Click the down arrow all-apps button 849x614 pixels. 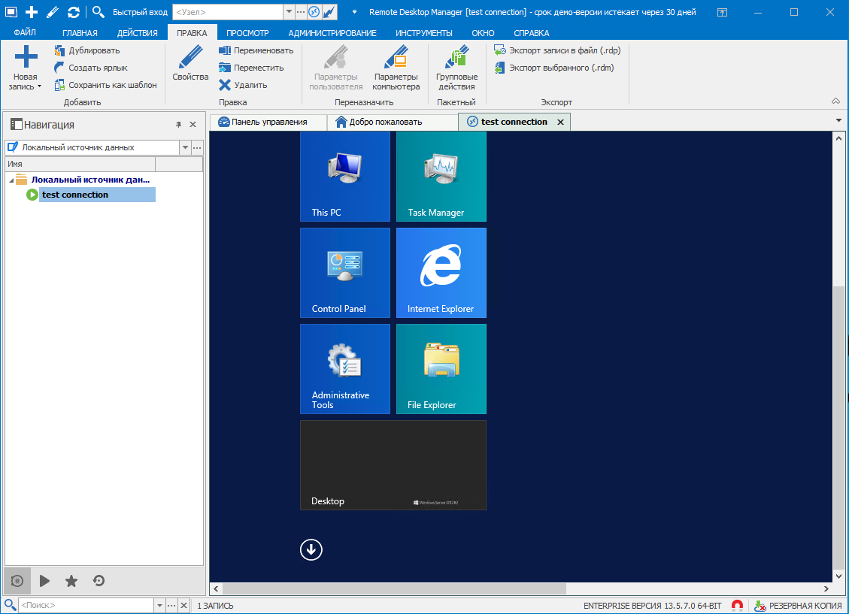[311, 549]
